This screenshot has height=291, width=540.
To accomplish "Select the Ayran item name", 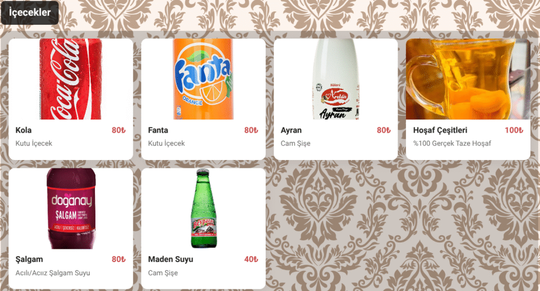I will pyautogui.click(x=291, y=130).
